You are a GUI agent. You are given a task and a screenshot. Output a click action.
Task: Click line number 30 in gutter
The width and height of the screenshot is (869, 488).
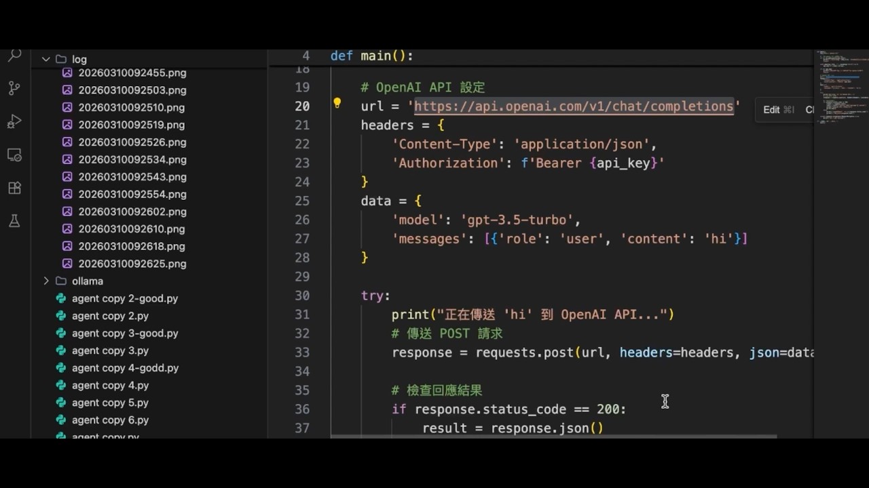302,296
